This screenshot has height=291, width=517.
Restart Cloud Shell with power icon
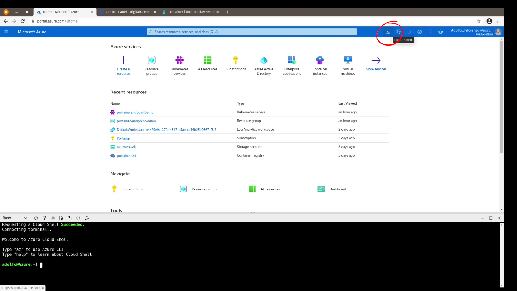(36, 218)
